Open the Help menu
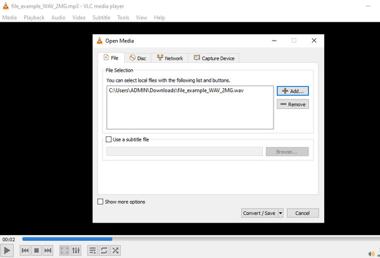Viewport: 380px width, 258px height. point(159,18)
